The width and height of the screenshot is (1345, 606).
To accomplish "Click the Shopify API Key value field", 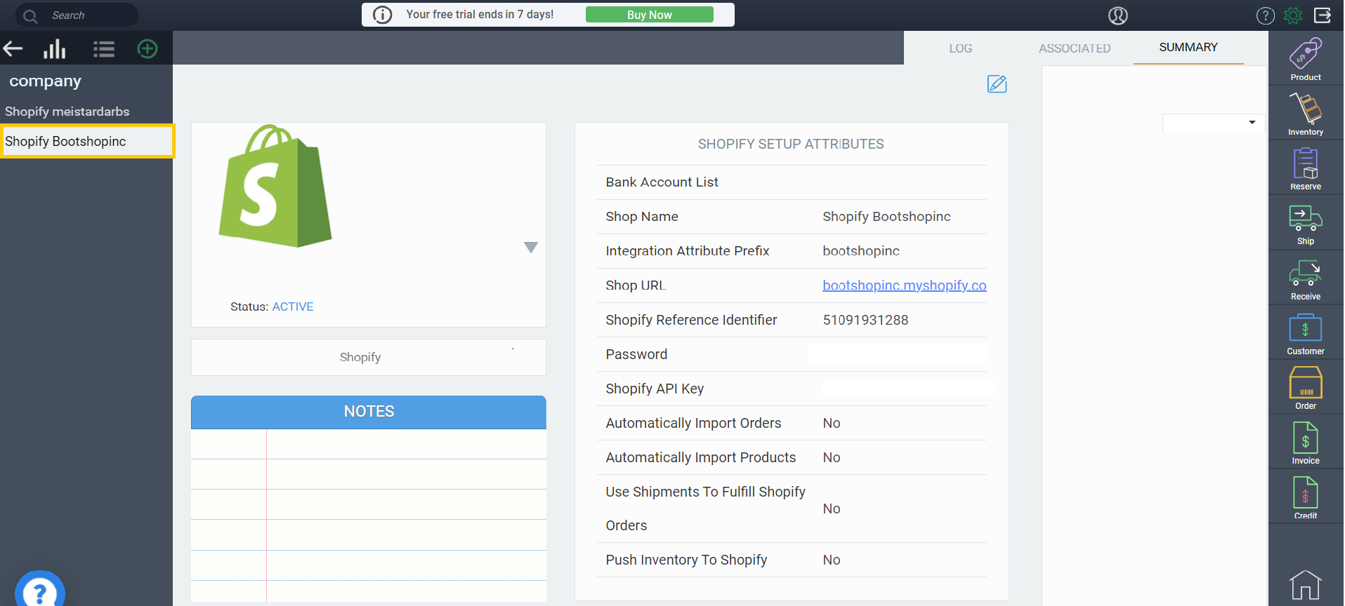I will [909, 389].
